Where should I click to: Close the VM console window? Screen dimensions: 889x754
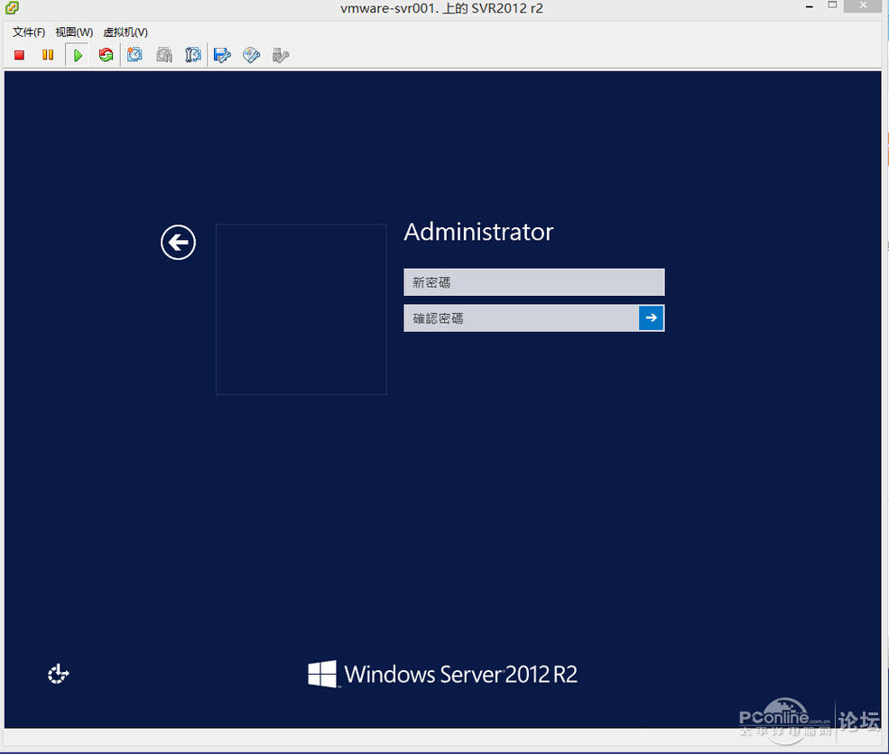click(x=862, y=5)
